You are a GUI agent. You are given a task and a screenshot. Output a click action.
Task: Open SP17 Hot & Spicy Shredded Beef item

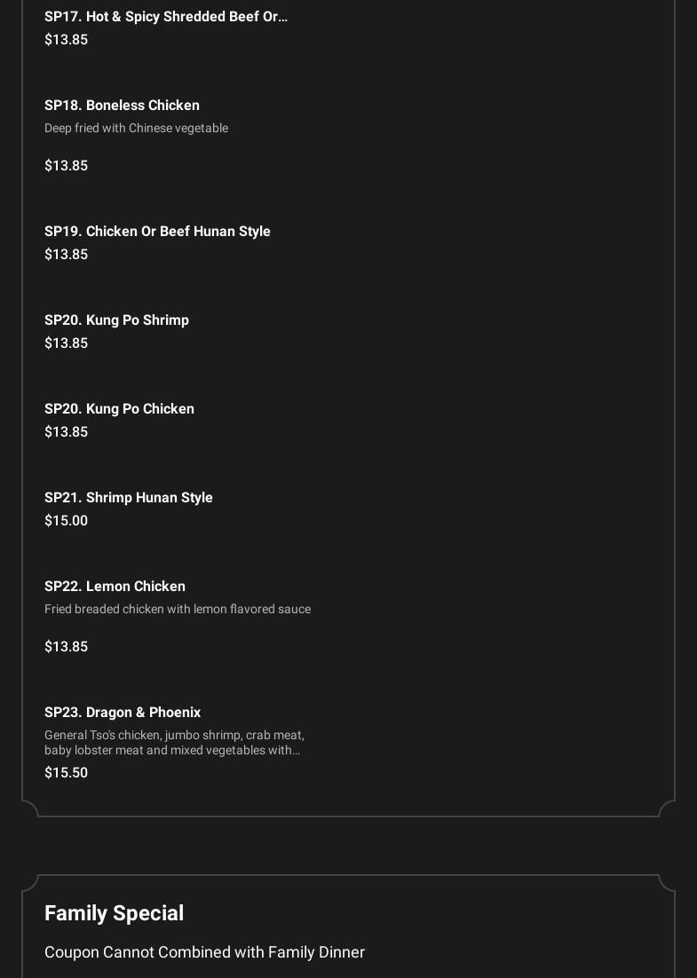[166, 17]
